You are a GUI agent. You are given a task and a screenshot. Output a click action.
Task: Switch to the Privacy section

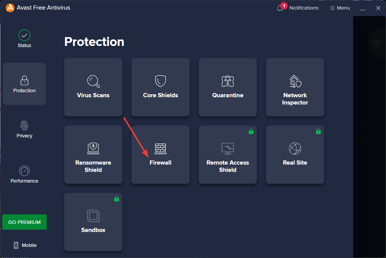coord(24,129)
